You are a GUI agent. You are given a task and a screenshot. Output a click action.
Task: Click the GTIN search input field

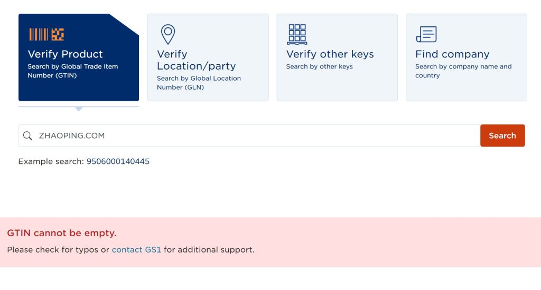pyautogui.click(x=249, y=136)
